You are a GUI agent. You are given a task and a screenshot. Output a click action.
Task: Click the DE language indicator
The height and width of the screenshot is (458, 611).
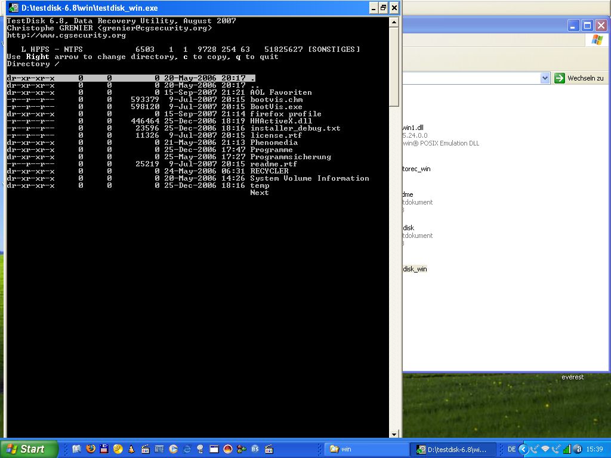511,449
